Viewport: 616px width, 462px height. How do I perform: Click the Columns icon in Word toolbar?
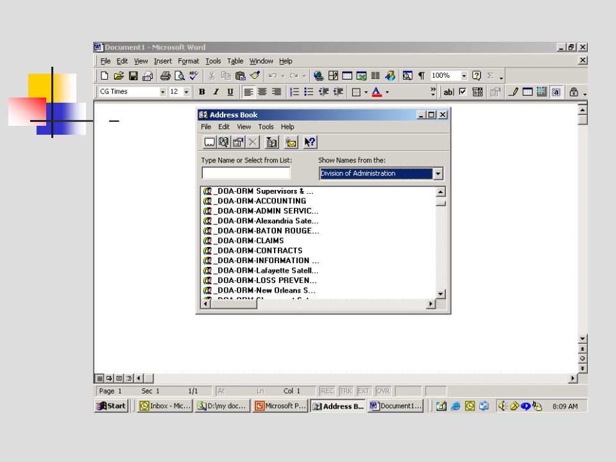(375, 76)
